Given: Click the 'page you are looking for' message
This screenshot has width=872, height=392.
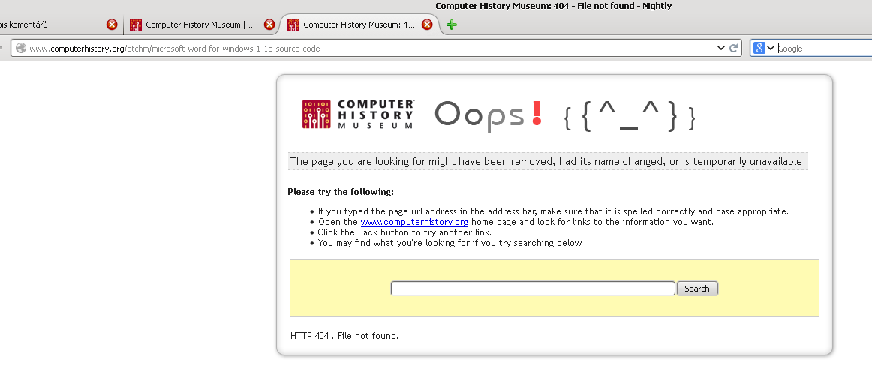Looking at the screenshot, I should pos(548,162).
